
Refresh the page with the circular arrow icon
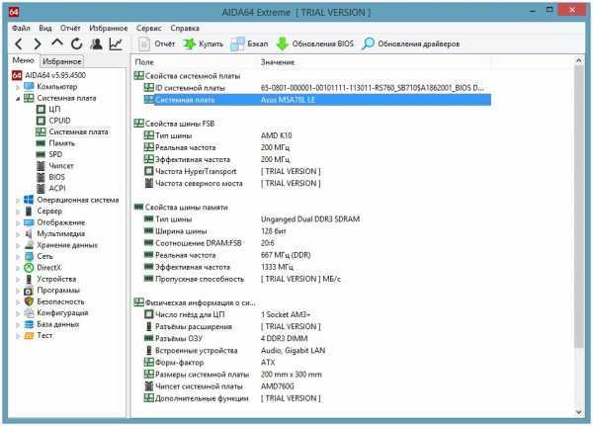(77, 44)
